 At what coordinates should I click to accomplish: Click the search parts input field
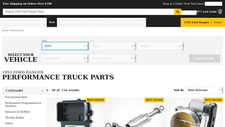click(x=88, y=12)
